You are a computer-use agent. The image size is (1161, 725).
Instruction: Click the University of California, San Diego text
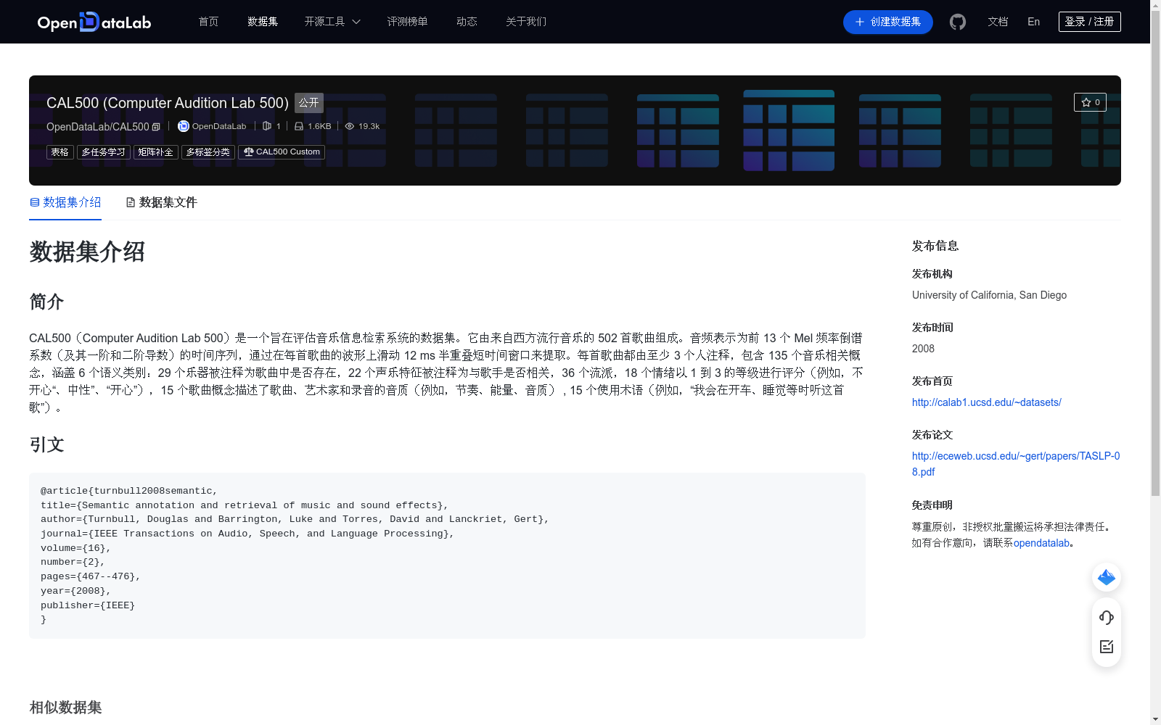(989, 295)
